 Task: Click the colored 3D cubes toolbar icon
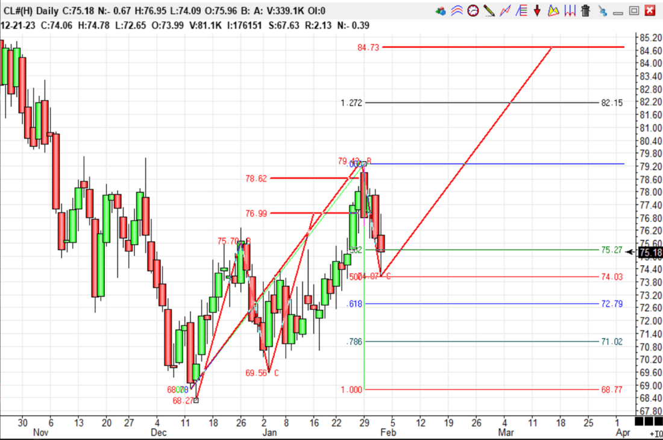(x=441, y=11)
